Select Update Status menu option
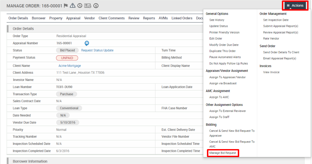Screen dimensions: 312x164 click(218, 26)
